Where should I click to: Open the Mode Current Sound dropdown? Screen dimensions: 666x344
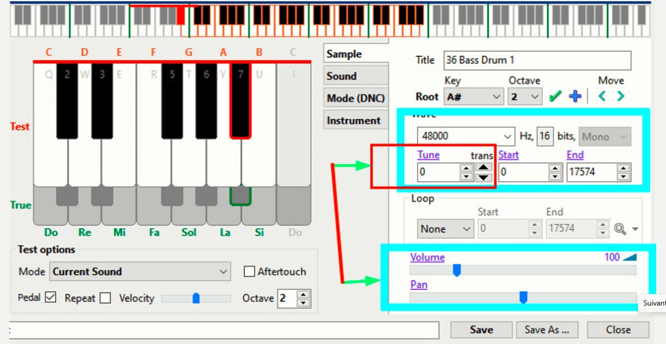[x=141, y=271]
